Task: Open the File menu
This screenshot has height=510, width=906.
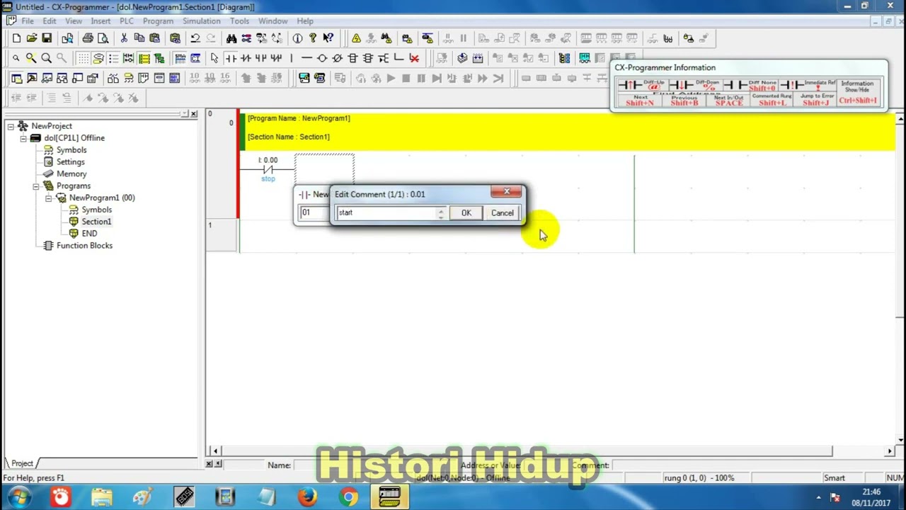Action: click(28, 21)
